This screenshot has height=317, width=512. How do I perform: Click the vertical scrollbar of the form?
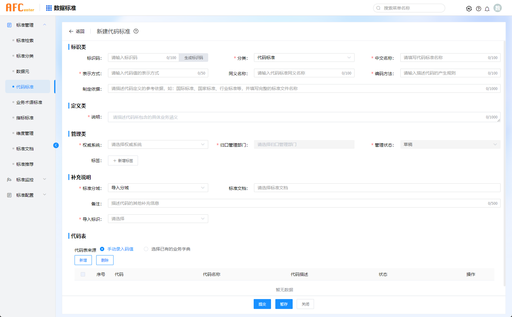(x=504, y=163)
